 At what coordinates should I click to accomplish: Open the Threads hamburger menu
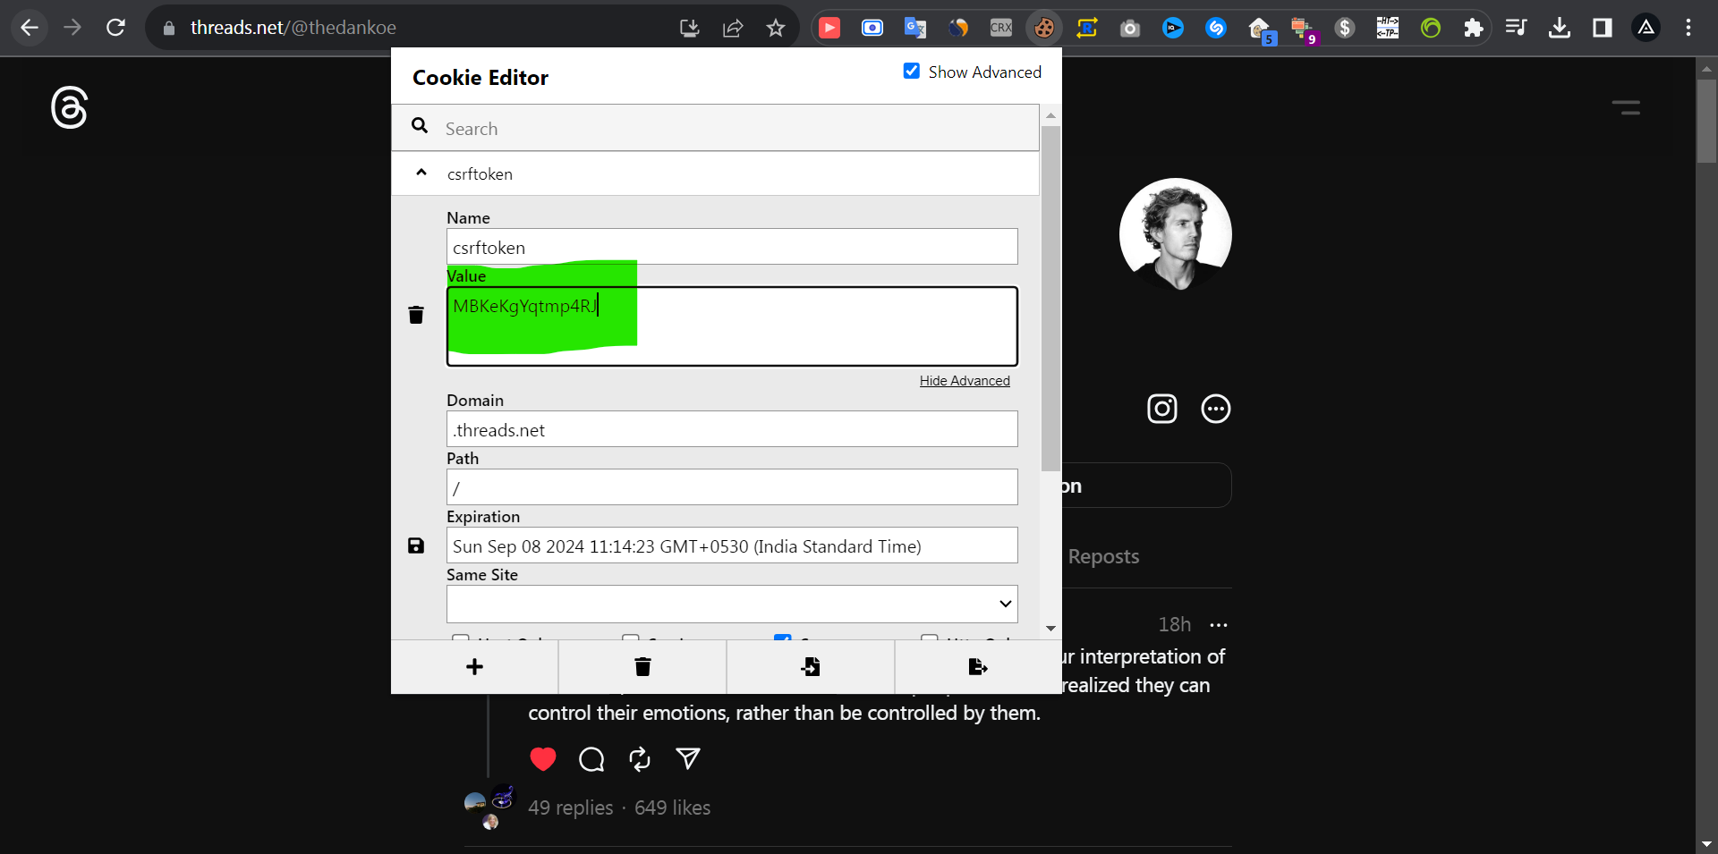[1626, 107]
